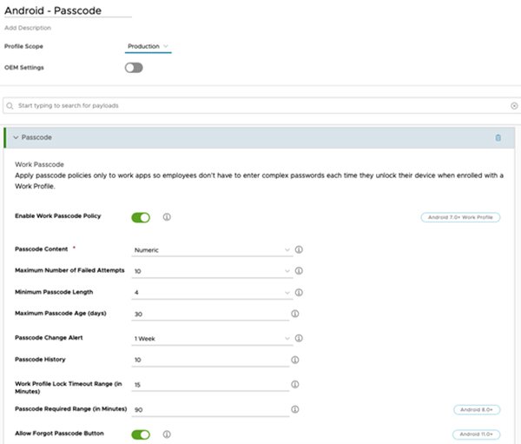Screen dimensions: 521x444
Task: View info for Maximum Passcode Age
Action: [x=295, y=314]
